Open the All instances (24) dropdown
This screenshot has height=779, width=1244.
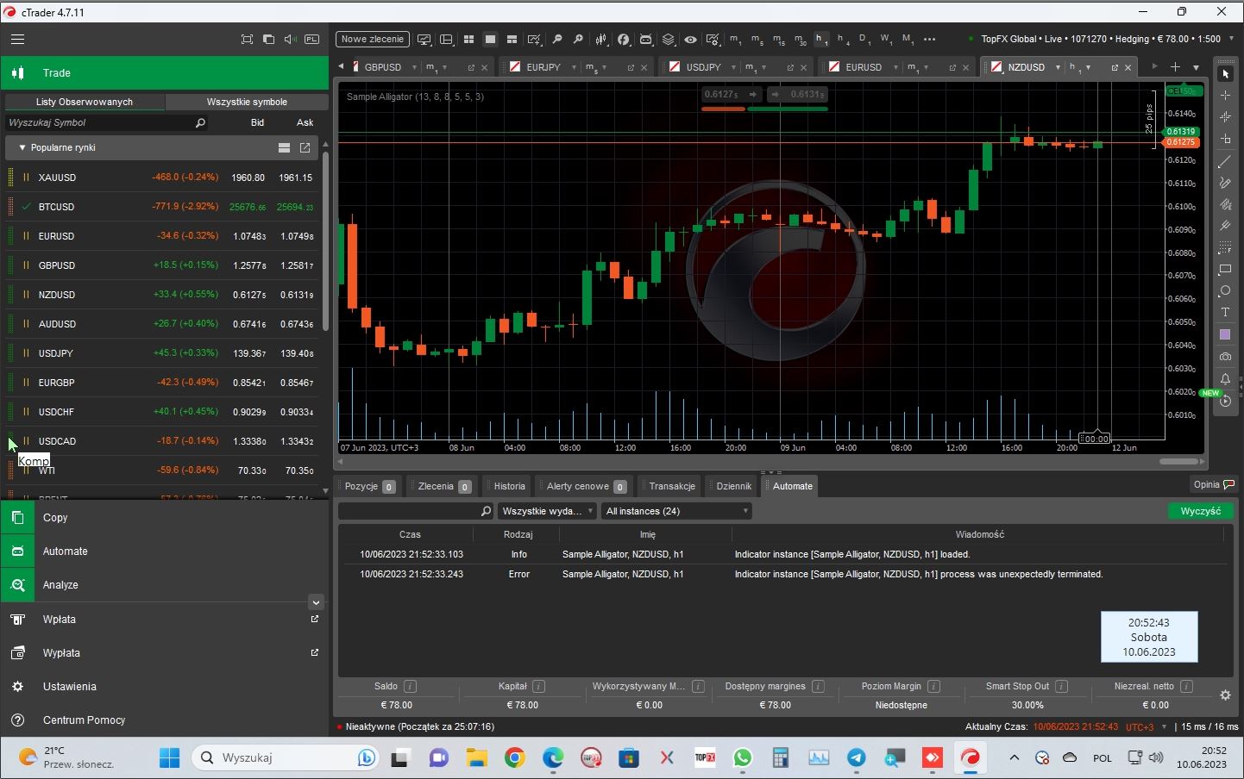coord(676,511)
